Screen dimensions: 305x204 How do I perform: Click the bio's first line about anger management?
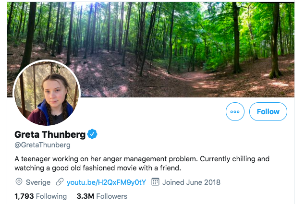coord(142,158)
